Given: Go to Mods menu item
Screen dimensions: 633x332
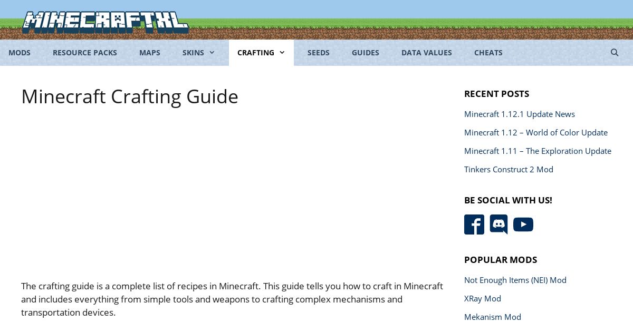Looking at the screenshot, I should coord(20,53).
